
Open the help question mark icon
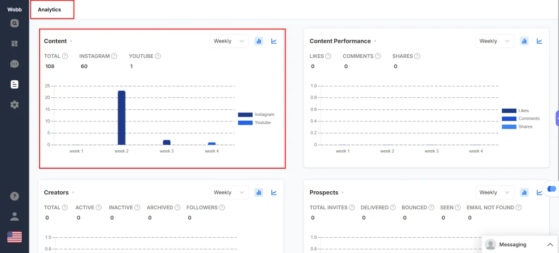(x=14, y=196)
